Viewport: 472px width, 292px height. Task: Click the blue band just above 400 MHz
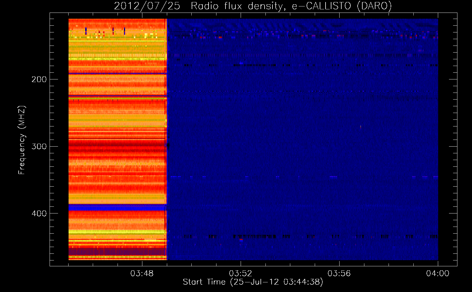click(x=117, y=207)
